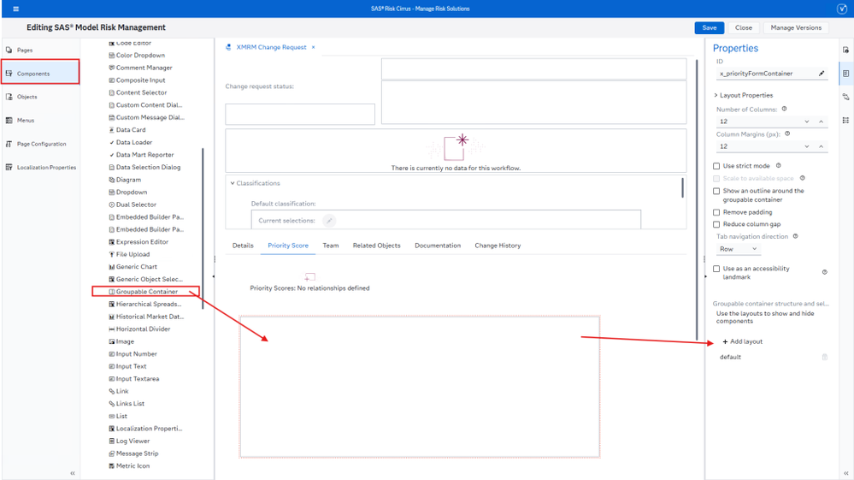Open Page Configuration in the sidebar
The image size is (854, 480).
41,144
